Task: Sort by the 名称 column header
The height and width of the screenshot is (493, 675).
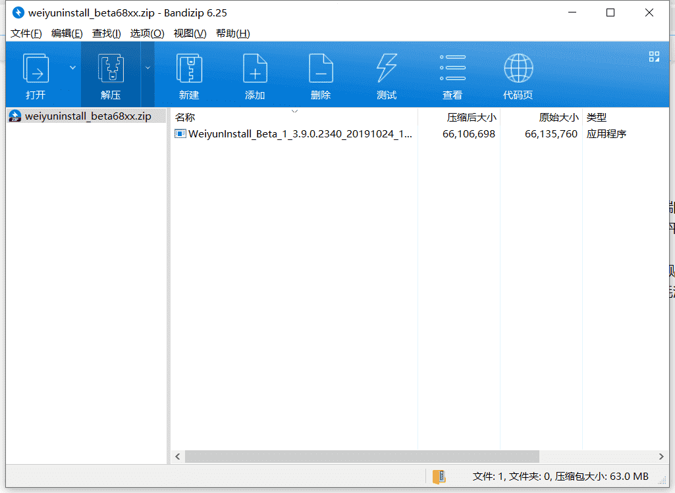Action: pos(294,117)
